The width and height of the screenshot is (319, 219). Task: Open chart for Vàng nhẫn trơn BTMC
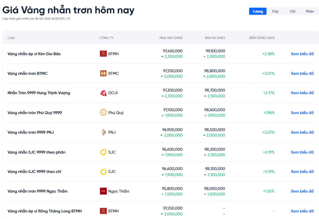coord(302,73)
